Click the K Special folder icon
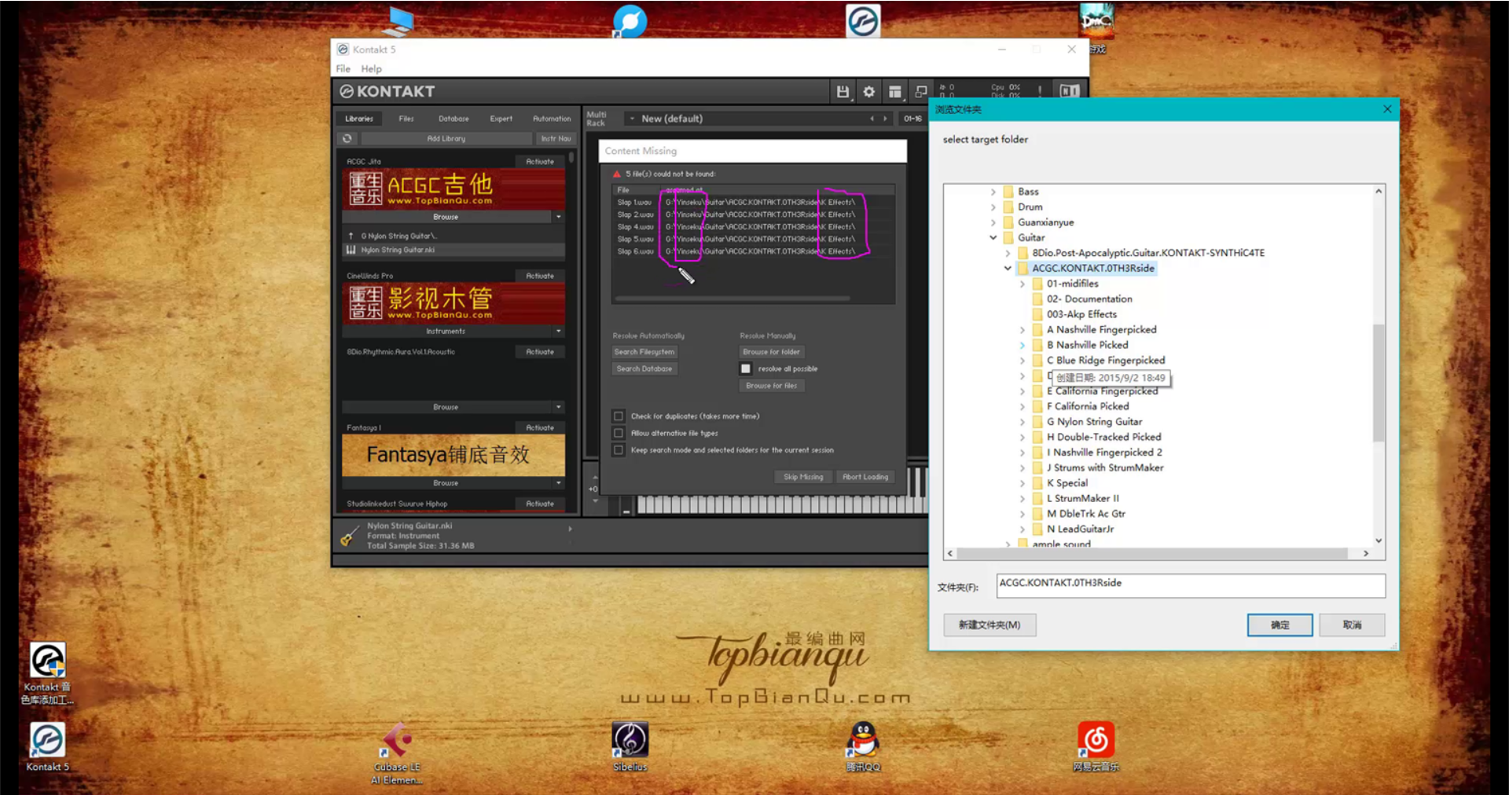This screenshot has height=795, width=1509. [1037, 483]
